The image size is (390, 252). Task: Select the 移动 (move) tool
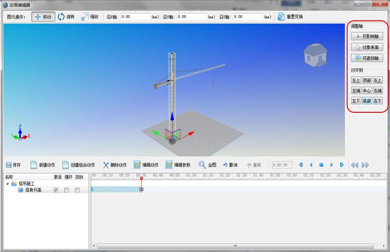[x=43, y=17]
